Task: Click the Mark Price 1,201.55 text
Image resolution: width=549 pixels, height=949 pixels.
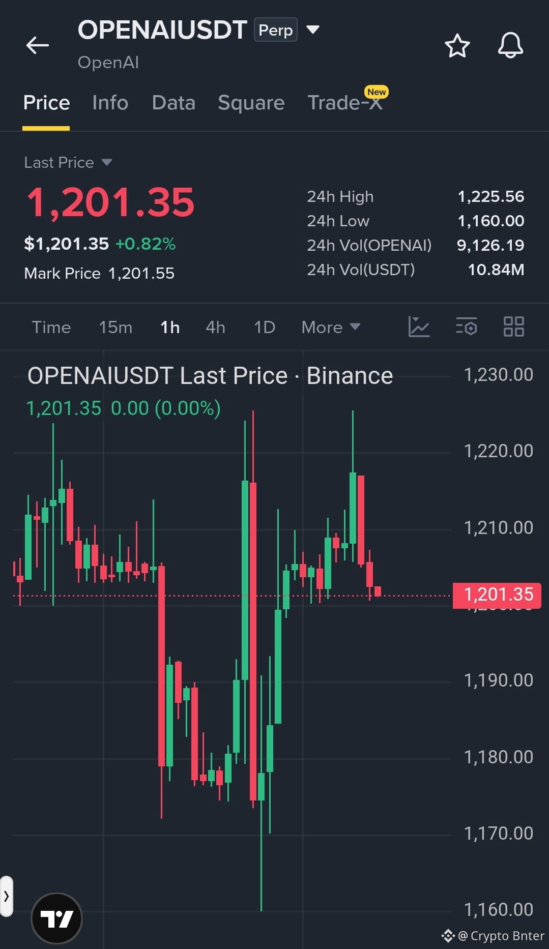Action: click(99, 273)
